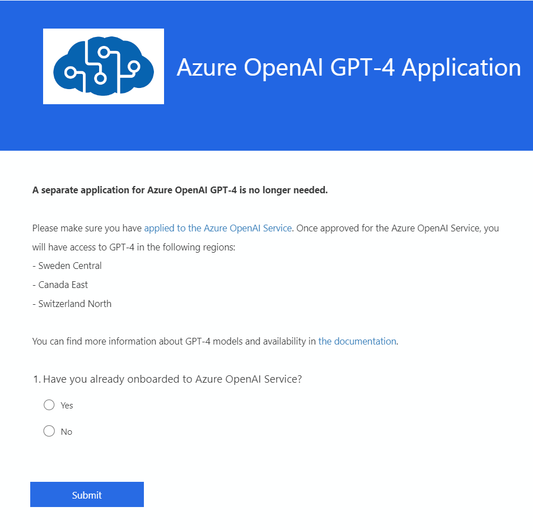533x530 pixels.
Task: Click the bold 'no longer needed' notice text
Action: tap(180, 190)
